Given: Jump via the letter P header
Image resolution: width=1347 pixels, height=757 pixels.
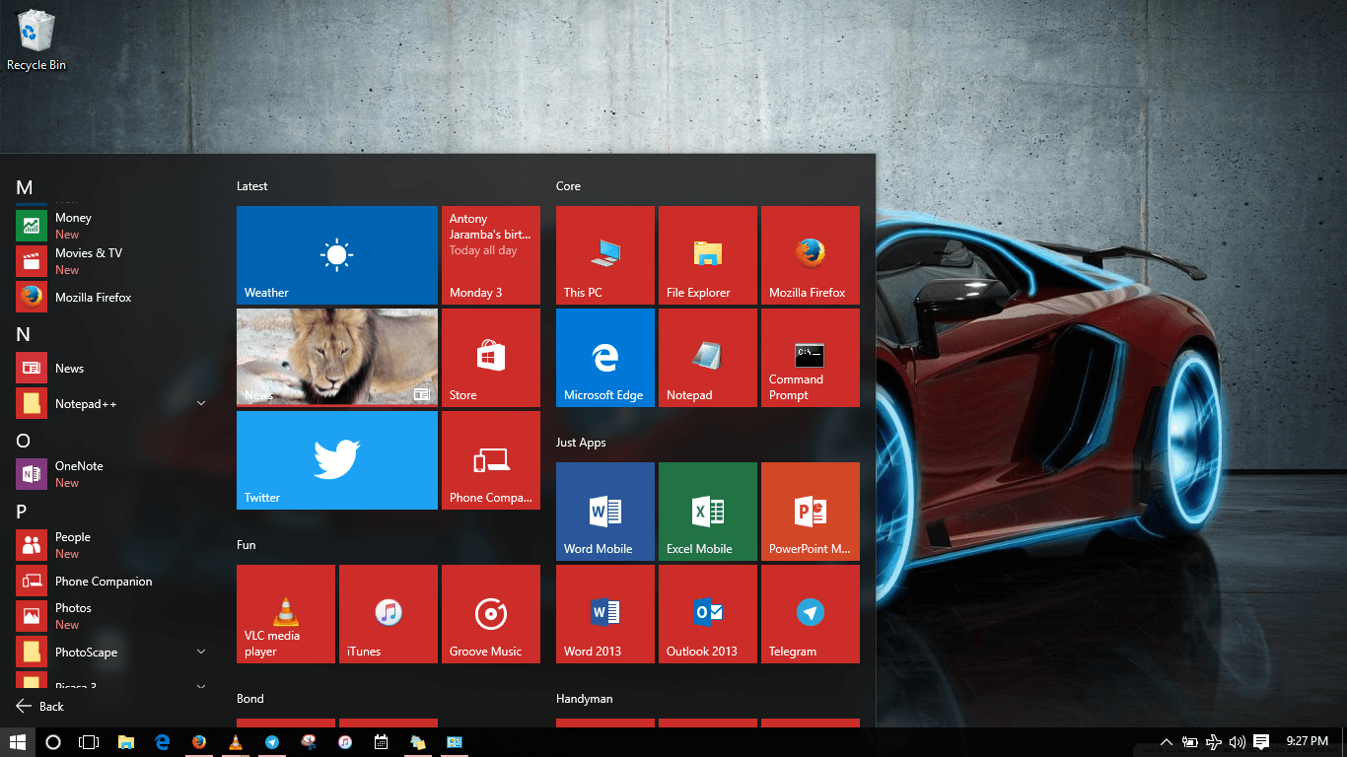Looking at the screenshot, I should (x=22, y=512).
